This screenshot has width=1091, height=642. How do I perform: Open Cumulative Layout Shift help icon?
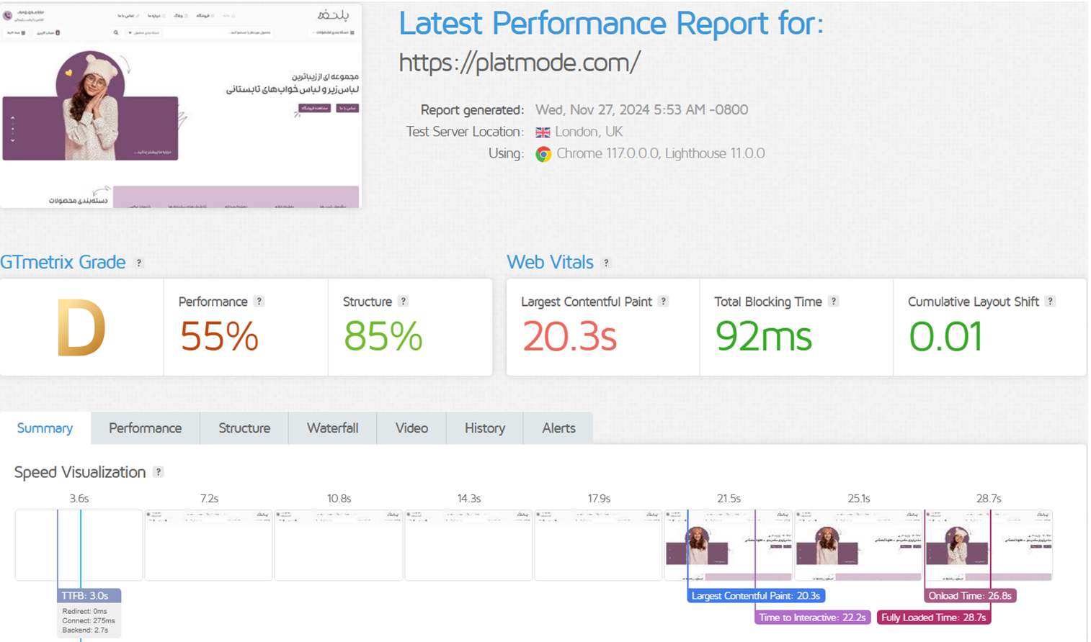point(1051,302)
